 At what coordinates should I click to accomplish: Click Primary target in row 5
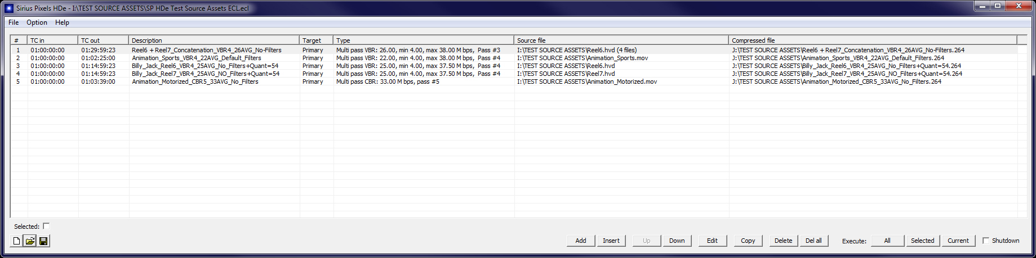point(313,82)
